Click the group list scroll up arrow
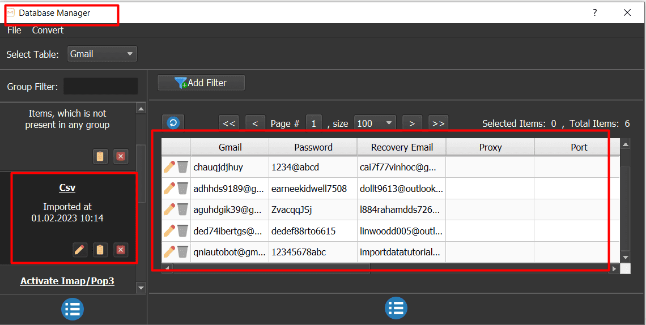The image size is (646, 325). pos(141,109)
